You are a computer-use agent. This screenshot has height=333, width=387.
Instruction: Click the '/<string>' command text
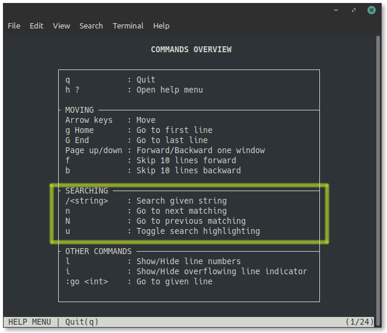87,201
